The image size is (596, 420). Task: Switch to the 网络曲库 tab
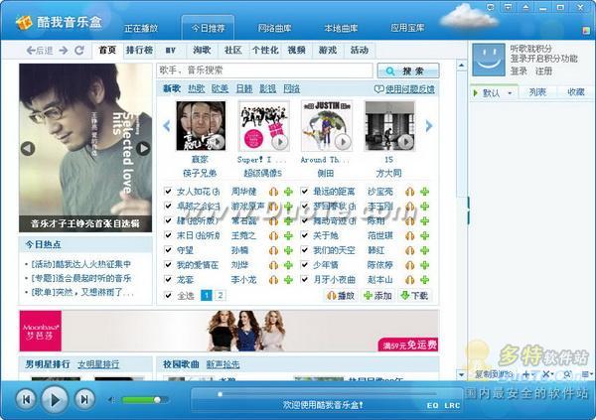pos(274,28)
